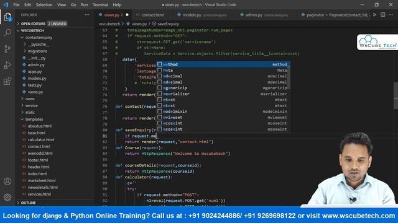
Task: Open the Extensions view
Action: coord(7,81)
